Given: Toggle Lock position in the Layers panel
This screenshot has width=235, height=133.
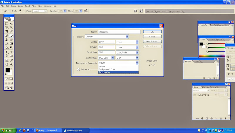Looking at the screenshot, I should point(205,95).
